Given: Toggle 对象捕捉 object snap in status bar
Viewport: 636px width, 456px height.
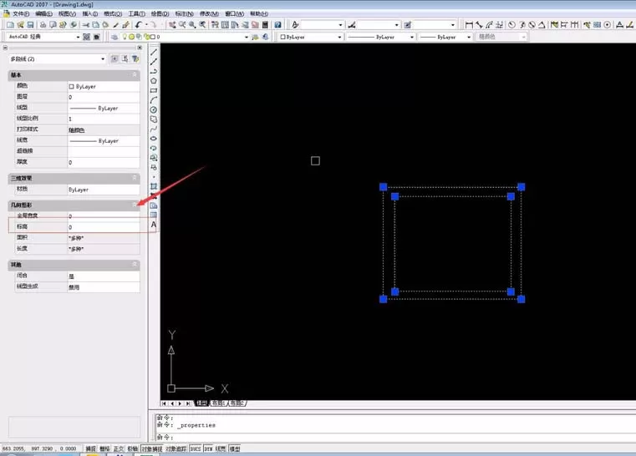Looking at the screenshot, I should click(x=152, y=448).
